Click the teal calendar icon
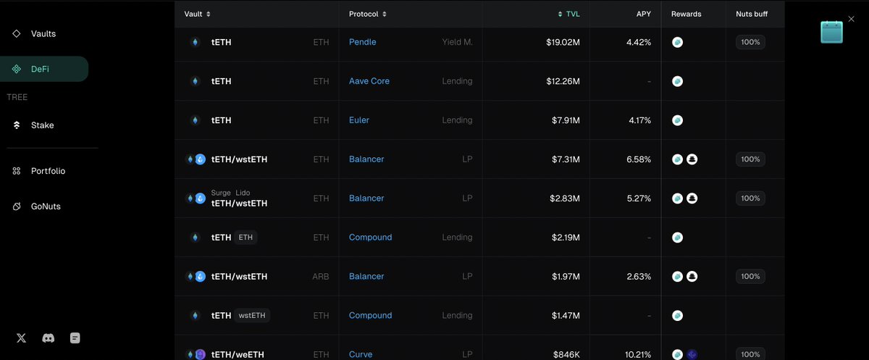The height and width of the screenshot is (360, 869). click(831, 32)
